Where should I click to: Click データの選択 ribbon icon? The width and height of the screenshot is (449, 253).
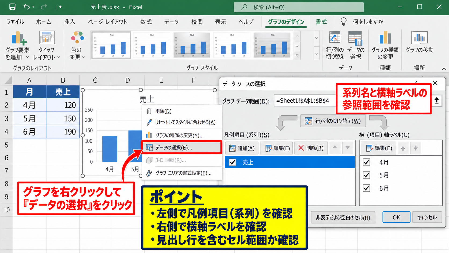pyautogui.click(x=356, y=45)
